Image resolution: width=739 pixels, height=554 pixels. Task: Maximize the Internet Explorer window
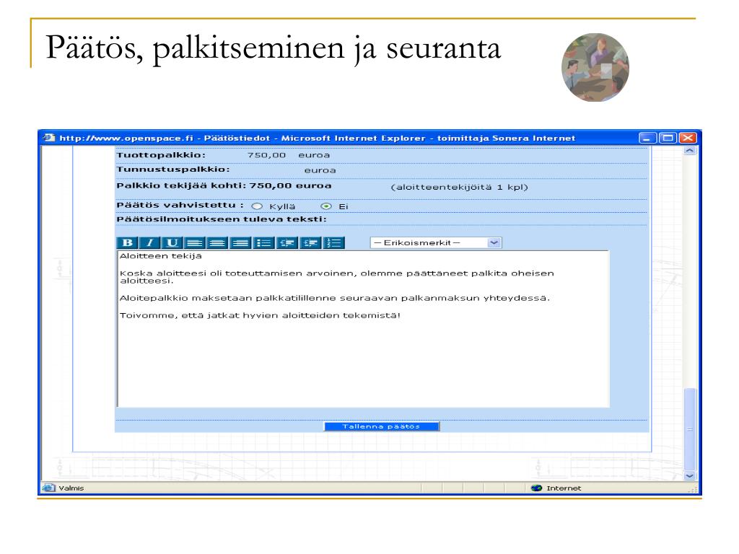coord(668,138)
